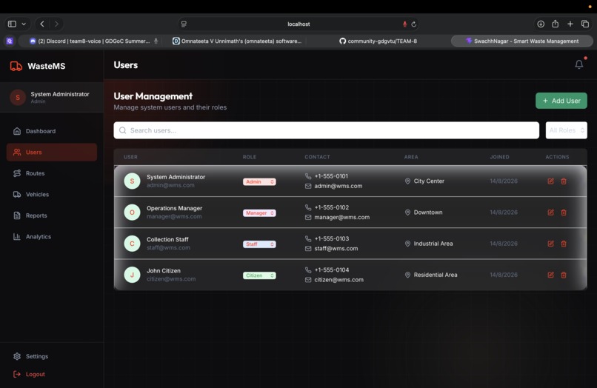Open Analytics in the sidebar
The width and height of the screenshot is (597, 388).
(52, 236)
